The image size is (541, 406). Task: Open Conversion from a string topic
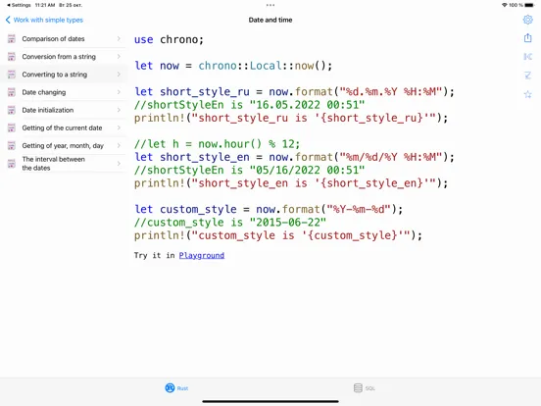pos(64,57)
